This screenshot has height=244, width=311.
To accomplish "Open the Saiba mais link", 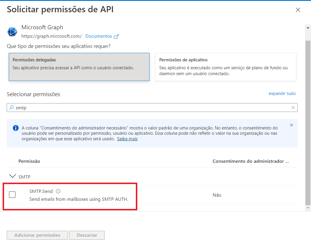I will pyautogui.click(x=127, y=139).
